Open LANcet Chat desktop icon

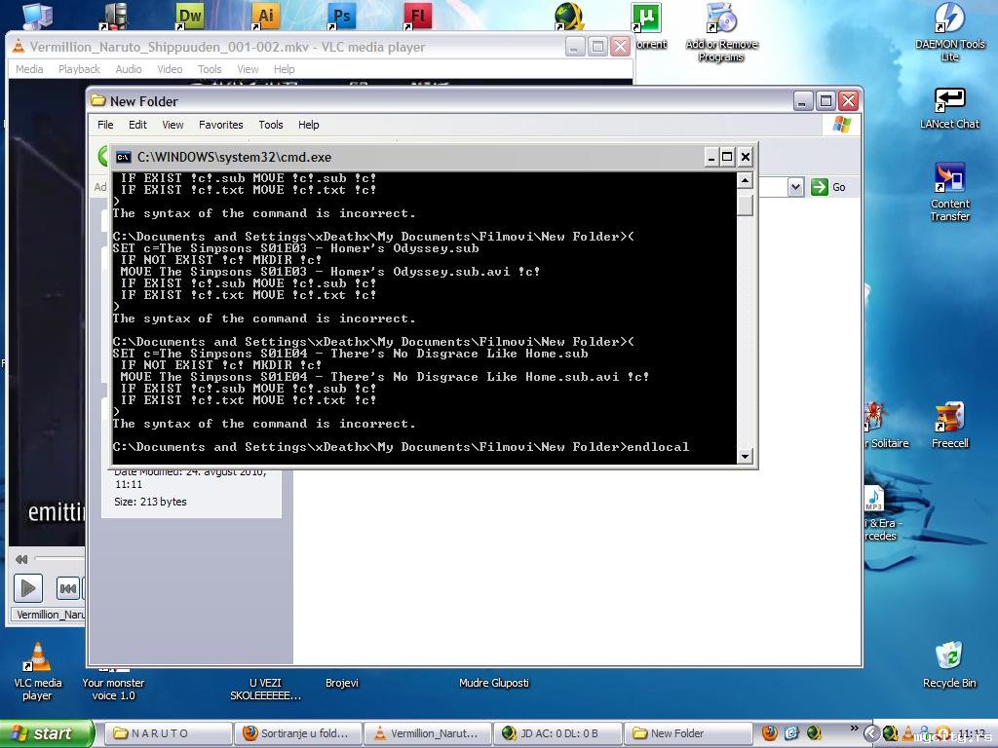(x=949, y=108)
